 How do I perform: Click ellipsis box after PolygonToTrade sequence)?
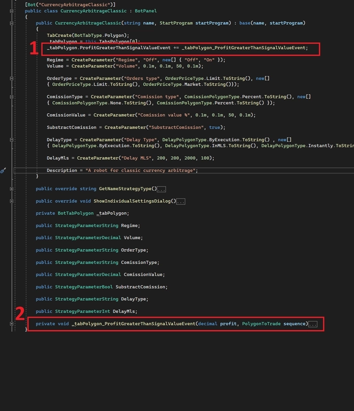312,324
